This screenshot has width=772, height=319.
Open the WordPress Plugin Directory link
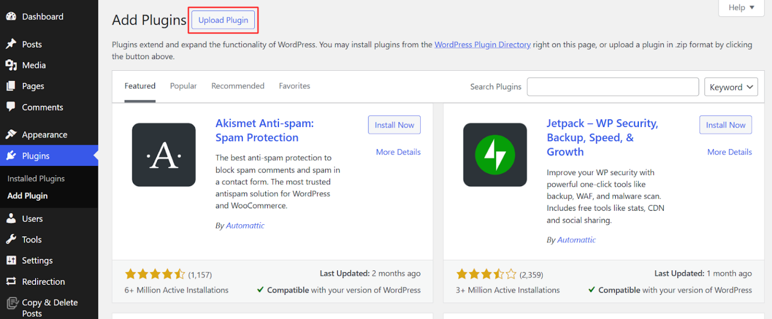click(x=482, y=45)
